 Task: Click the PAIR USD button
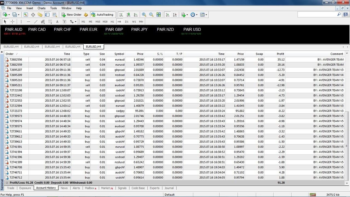coord(192,29)
